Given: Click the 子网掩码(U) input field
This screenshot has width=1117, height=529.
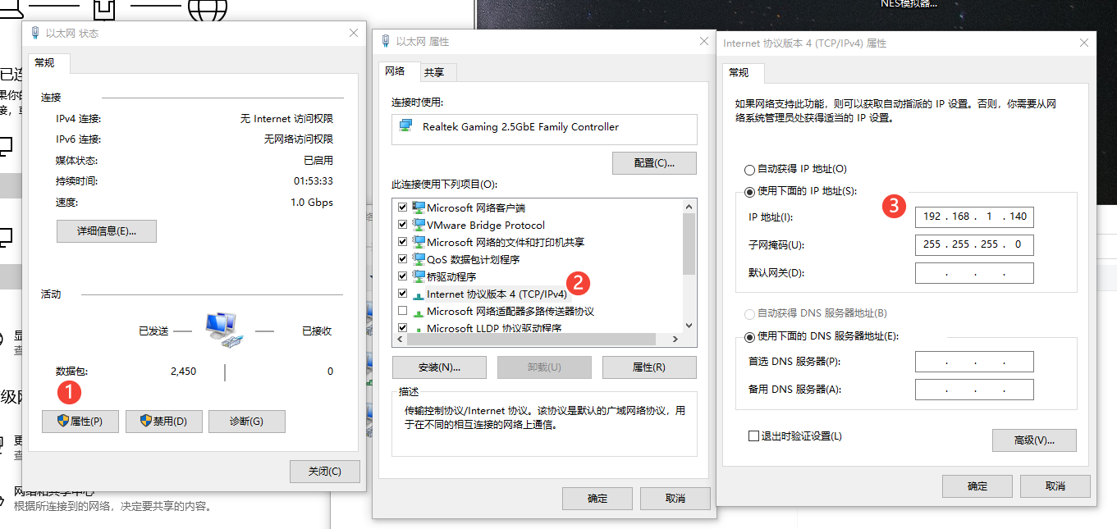Looking at the screenshot, I should click(x=974, y=244).
